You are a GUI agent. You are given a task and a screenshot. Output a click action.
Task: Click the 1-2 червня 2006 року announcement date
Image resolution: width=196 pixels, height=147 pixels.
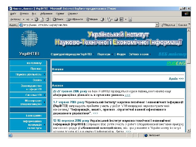69,102
